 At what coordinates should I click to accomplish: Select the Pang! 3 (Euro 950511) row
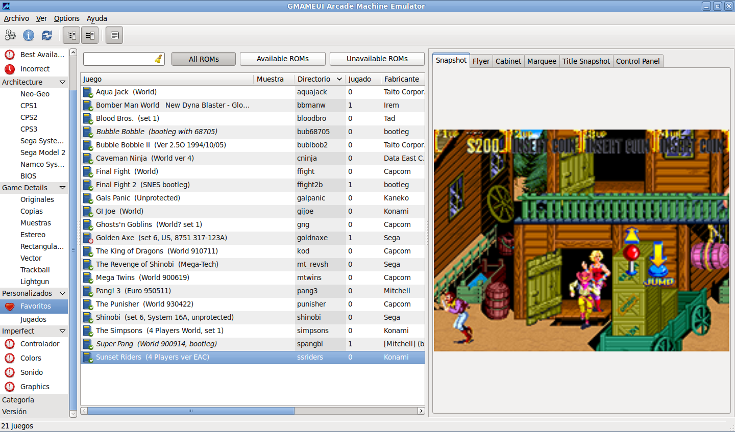pyautogui.click(x=253, y=291)
